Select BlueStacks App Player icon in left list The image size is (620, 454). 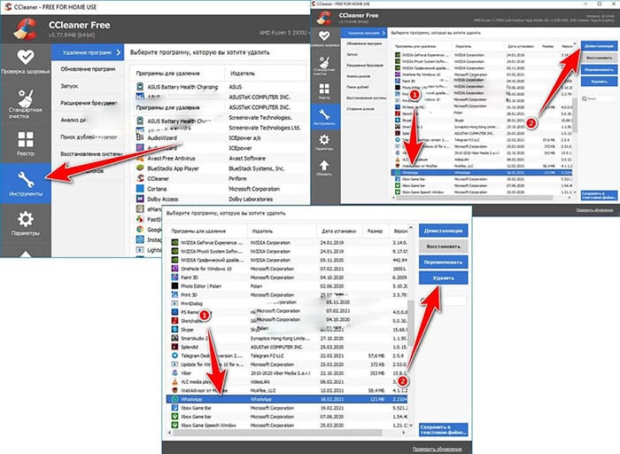140,168
